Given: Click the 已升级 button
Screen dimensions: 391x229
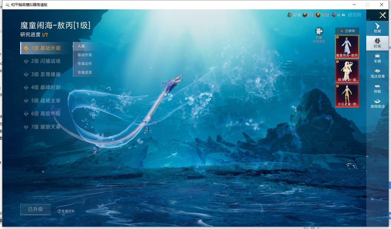Looking at the screenshot, I should click(x=36, y=209).
